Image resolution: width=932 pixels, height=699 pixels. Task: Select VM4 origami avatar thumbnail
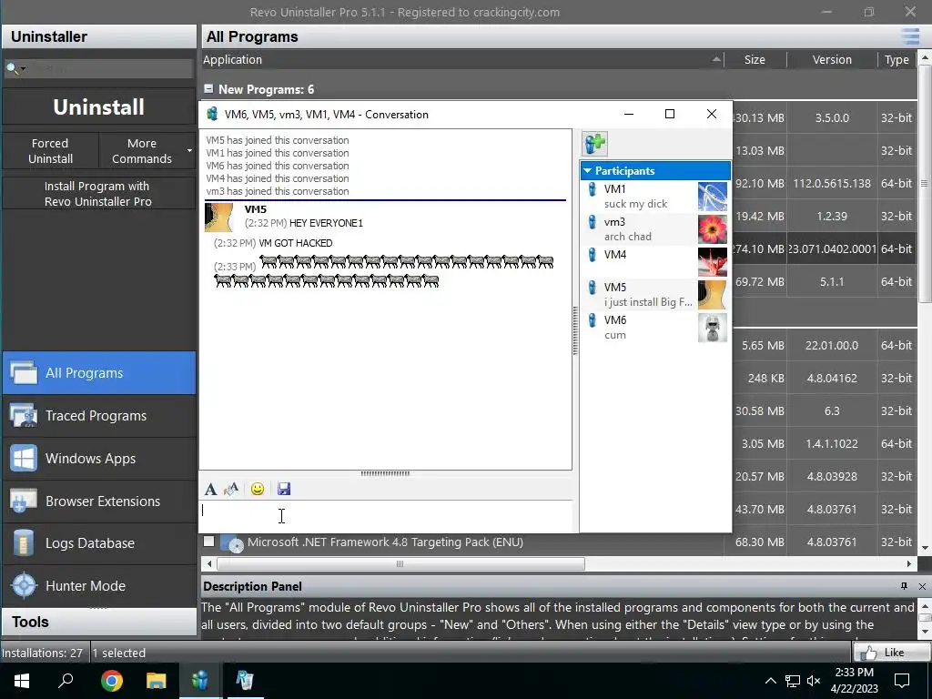[712, 262]
